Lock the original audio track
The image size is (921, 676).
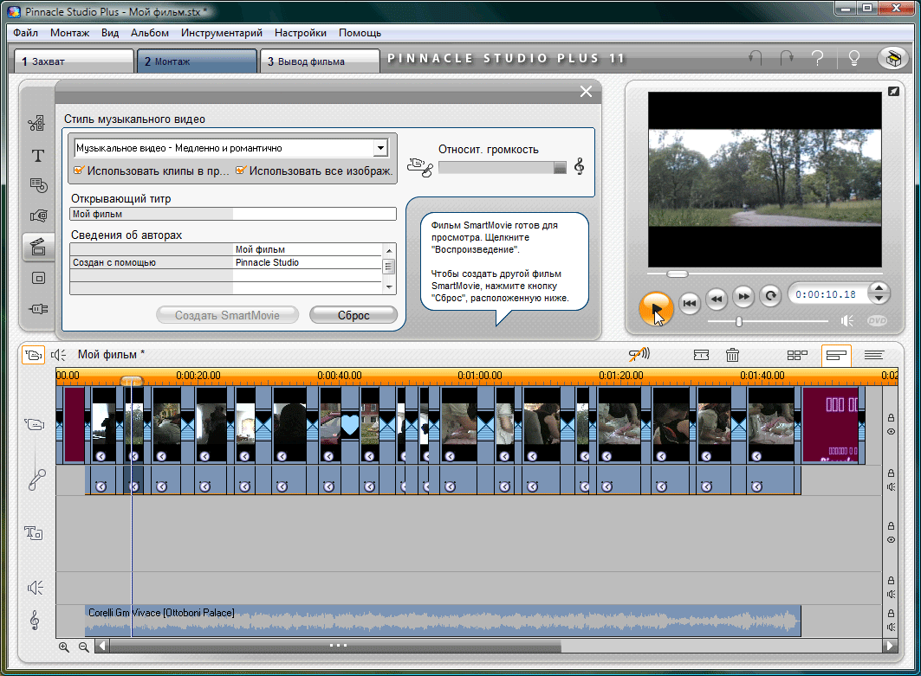[x=891, y=473]
